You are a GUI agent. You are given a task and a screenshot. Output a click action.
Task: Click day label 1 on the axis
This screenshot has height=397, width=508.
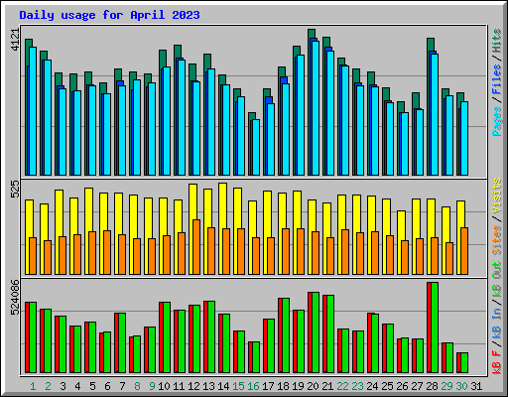coord(33,386)
